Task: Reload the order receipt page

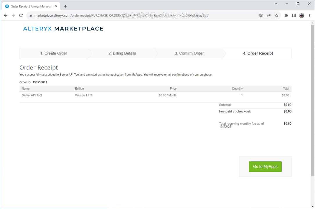Action: [x=21, y=15]
